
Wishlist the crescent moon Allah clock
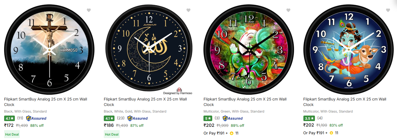point(188,10)
